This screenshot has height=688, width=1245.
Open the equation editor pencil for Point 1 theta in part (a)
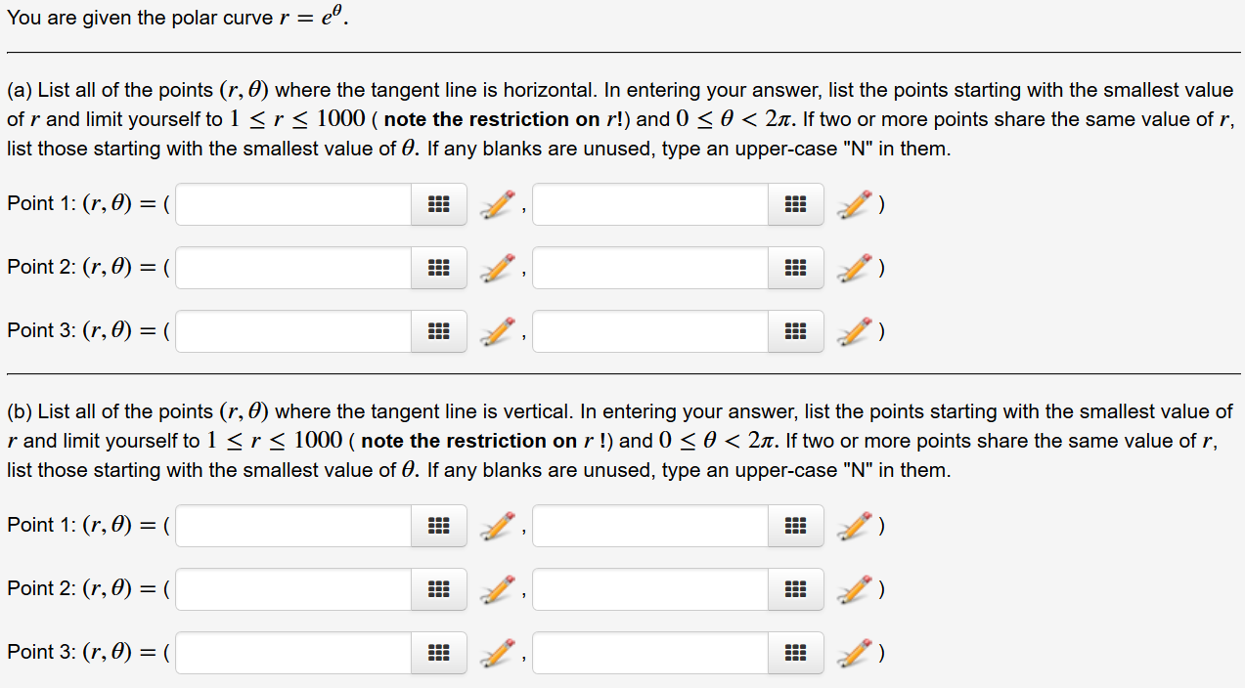pyautogui.click(x=853, y=204)
